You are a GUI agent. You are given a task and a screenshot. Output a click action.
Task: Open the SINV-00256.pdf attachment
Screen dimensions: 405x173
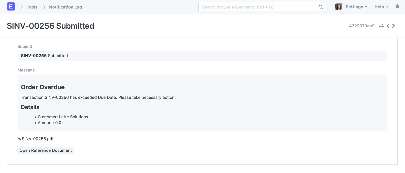tap(37, 139)
